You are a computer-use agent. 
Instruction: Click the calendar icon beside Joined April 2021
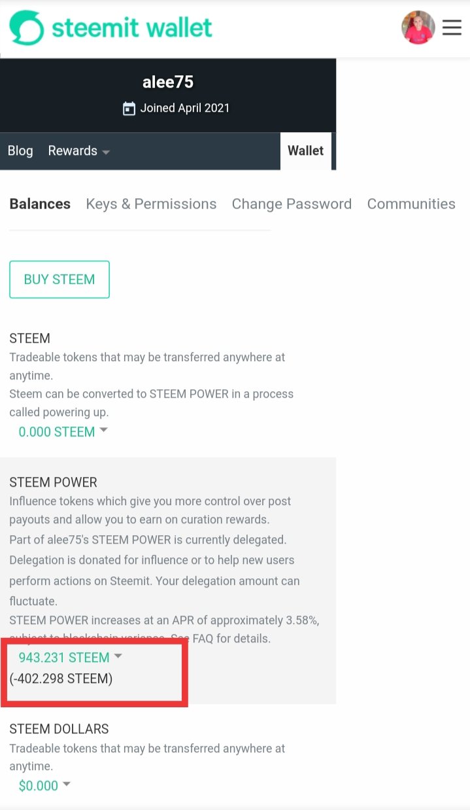click(129, 109)
